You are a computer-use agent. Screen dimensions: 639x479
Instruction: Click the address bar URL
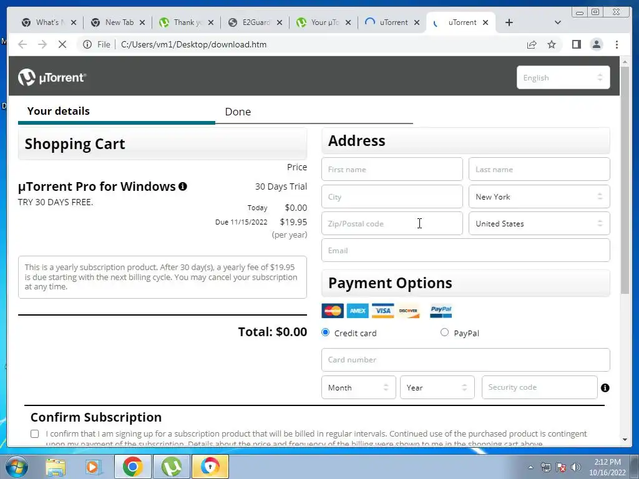tap(193, 44)
